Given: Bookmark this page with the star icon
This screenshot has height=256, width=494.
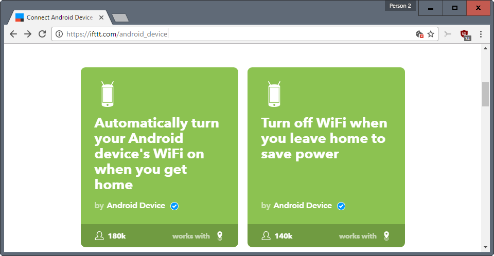Looking at the screenshot, I should 431,34.
